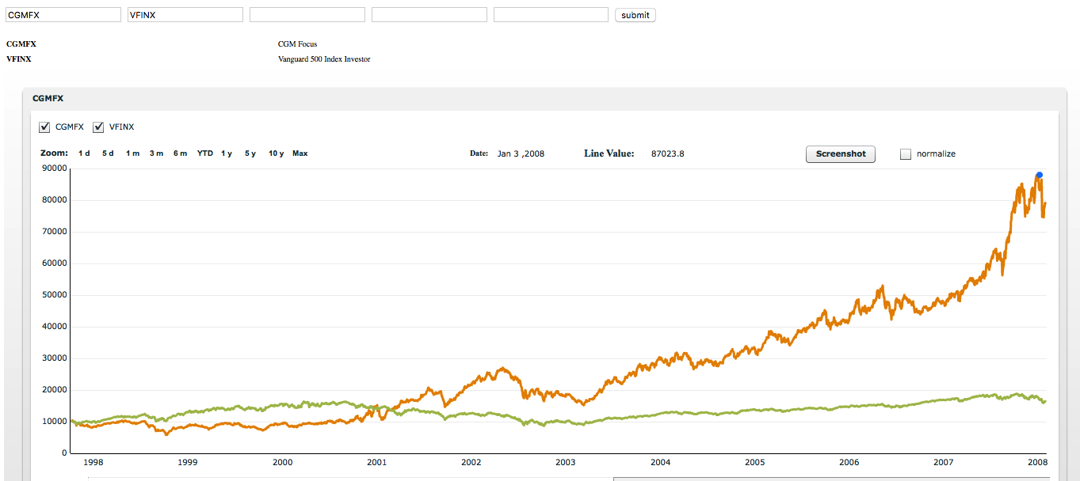Click the Screenshot button

(x=841, y=153)
